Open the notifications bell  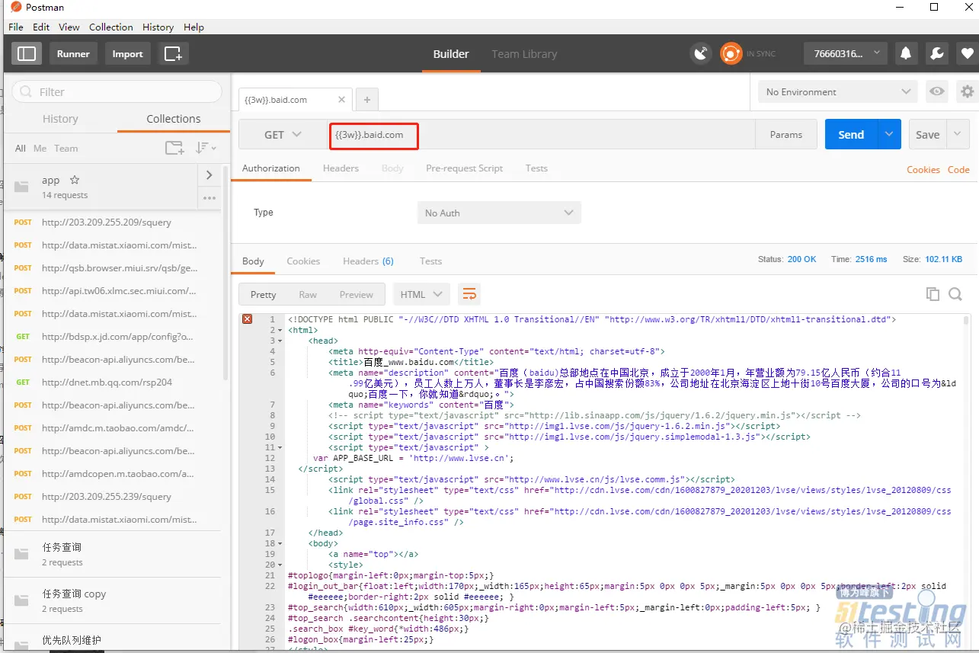pos(906,53)
